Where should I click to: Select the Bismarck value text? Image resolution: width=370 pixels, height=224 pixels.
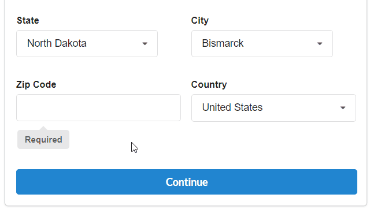point(223,43)
